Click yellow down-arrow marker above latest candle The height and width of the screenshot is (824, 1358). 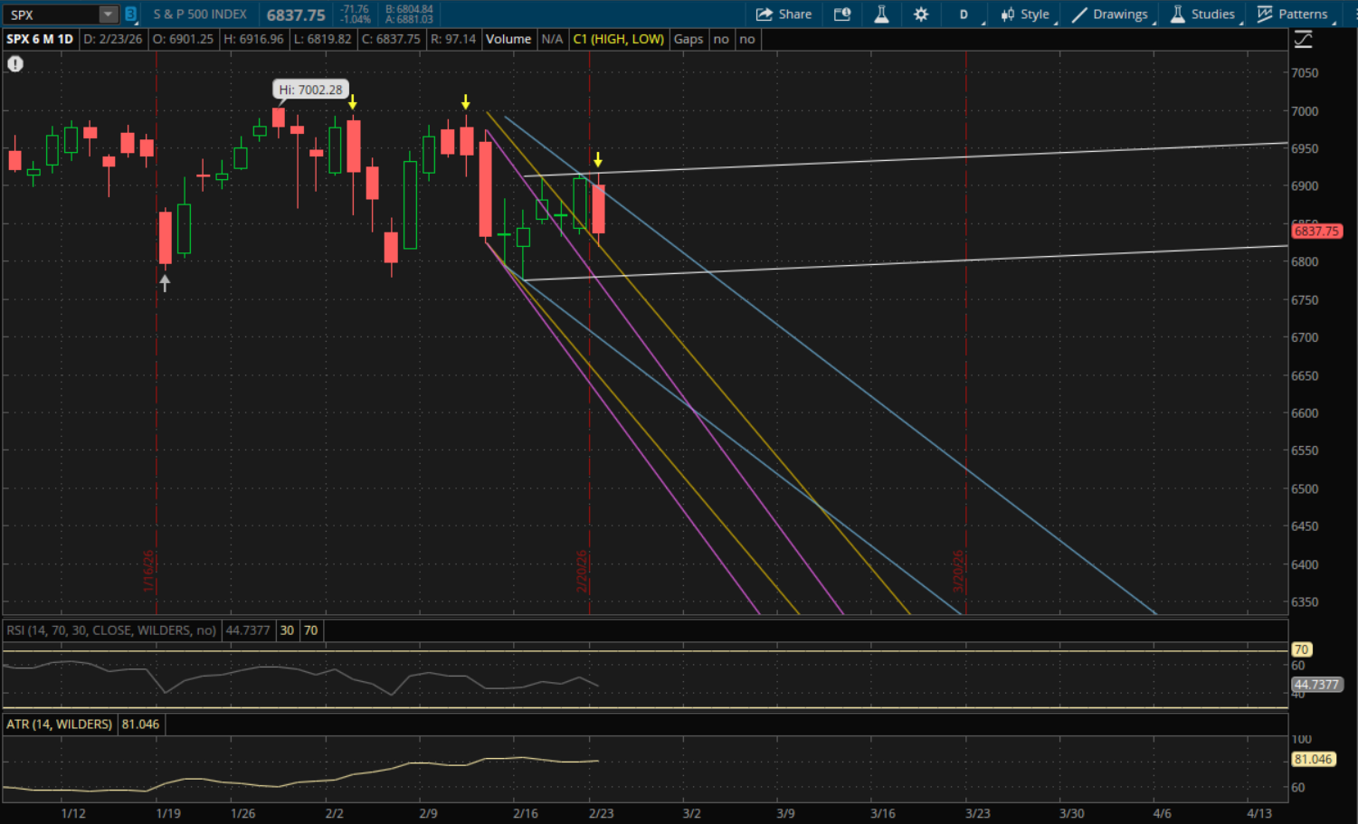point(598,160)
